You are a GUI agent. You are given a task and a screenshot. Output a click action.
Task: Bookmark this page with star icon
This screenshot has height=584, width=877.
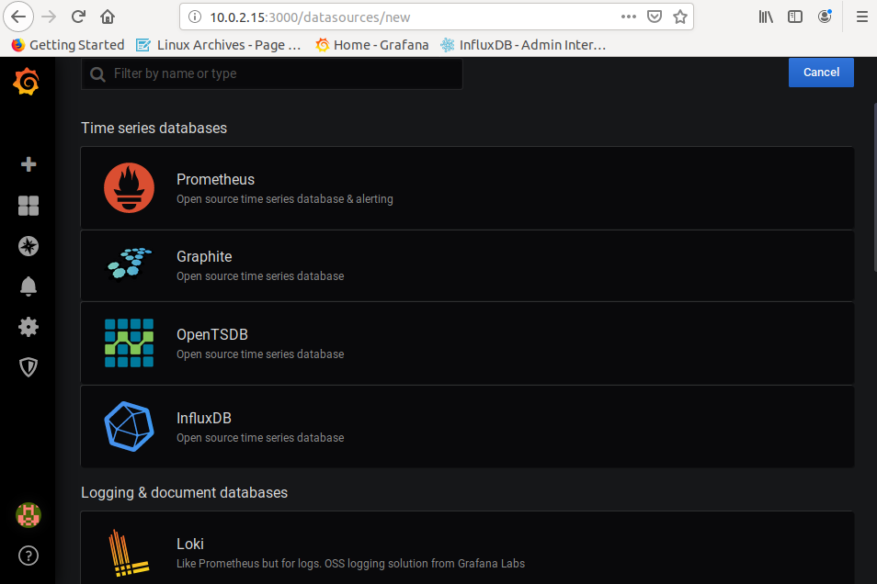[x=680, y=17]
